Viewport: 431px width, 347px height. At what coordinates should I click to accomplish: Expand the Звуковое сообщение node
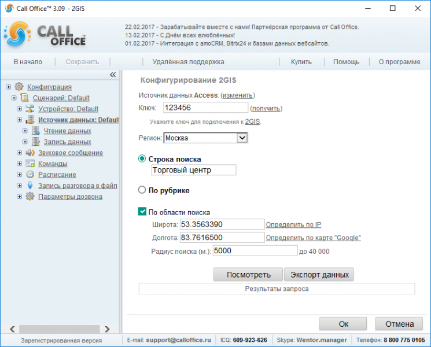coord(19,153)
